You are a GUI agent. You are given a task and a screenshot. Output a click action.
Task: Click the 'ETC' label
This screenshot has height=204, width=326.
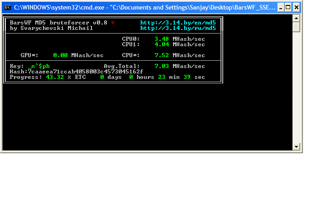click(x=80, y=77)
